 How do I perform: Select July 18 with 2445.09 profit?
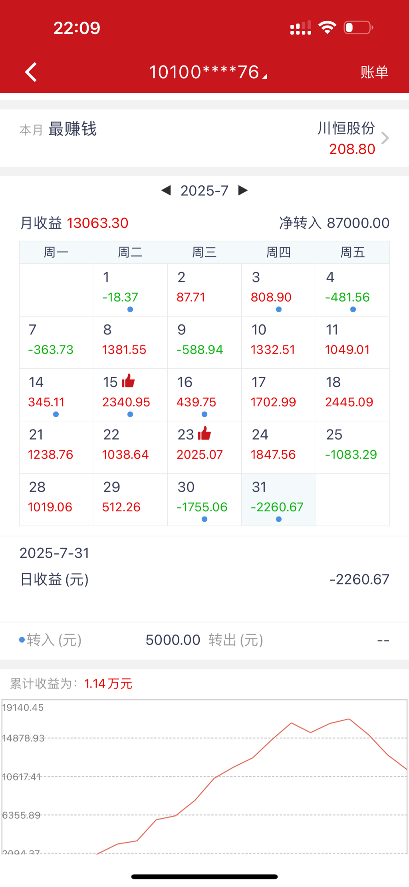click(352, 394)
